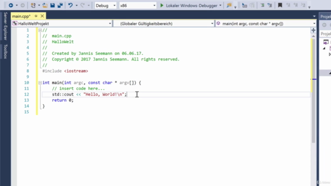Expand the debugger target dropdown arrow
This screenshot has width=331, height=186.
click(220, 6)
